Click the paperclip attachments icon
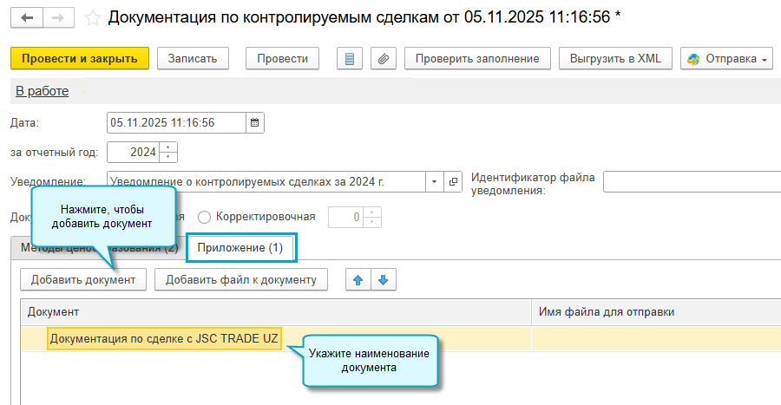This screenshot has width=781, height=405. (383, 58)
